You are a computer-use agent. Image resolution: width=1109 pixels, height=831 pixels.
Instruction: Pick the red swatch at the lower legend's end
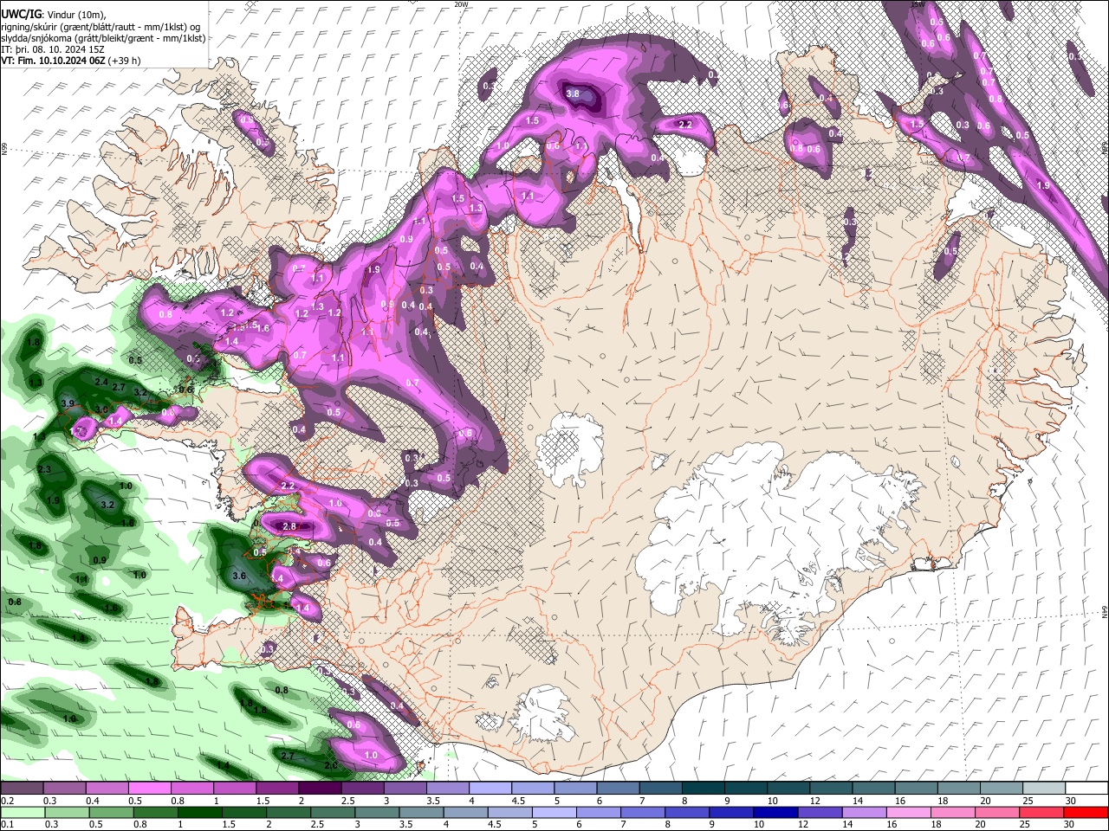pos(1086,812)
